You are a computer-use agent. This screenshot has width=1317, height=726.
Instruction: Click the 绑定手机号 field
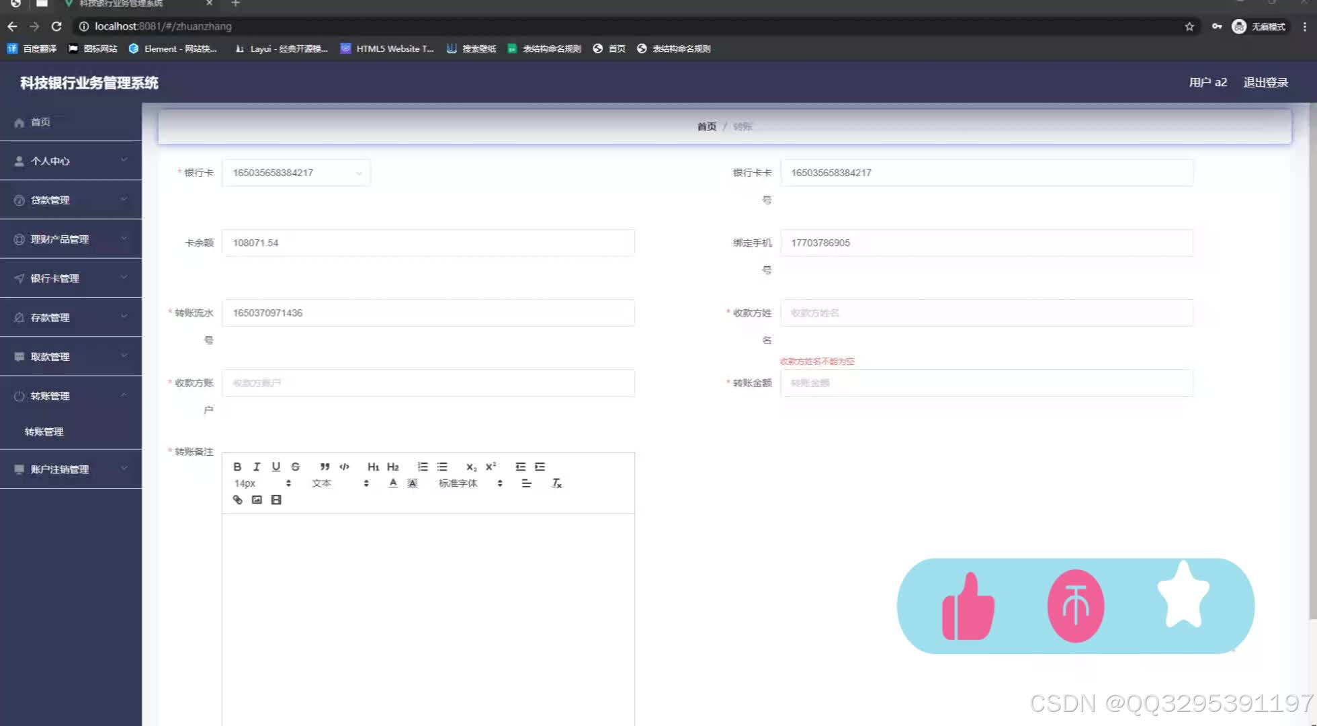pos(986,243)
